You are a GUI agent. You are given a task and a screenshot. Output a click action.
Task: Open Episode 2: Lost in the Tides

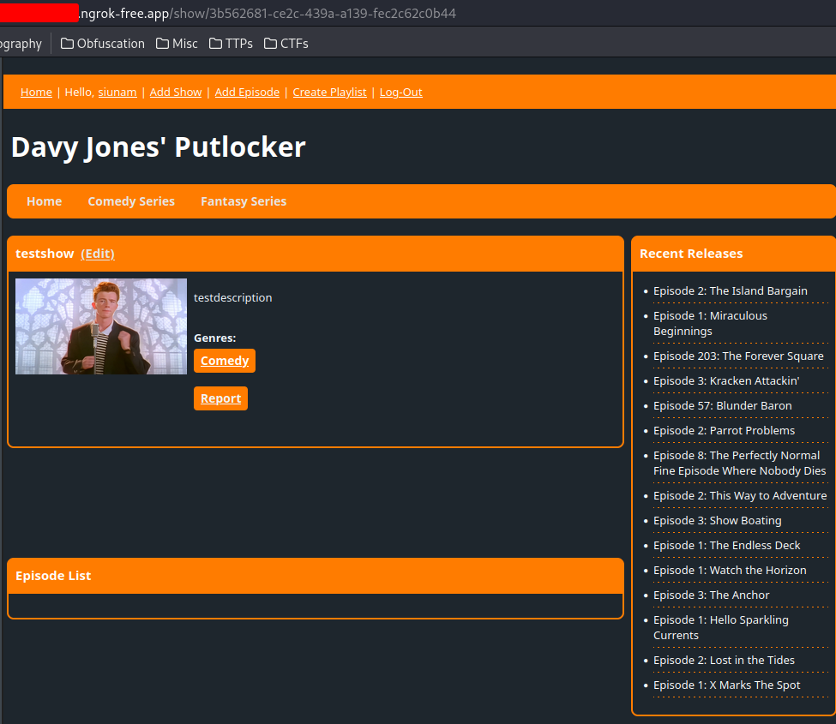pyautogui.click(x=724, y=660)
